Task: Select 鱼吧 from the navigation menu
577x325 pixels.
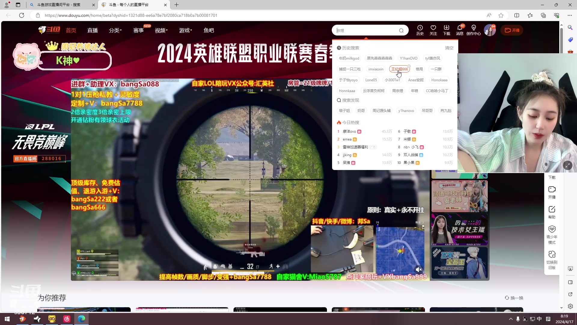Action: (209, 30)
